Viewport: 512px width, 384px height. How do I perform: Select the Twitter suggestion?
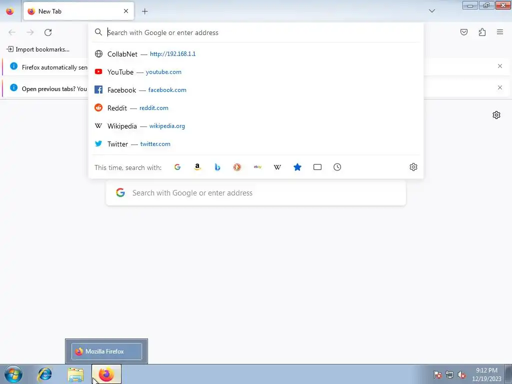[255, 143]
